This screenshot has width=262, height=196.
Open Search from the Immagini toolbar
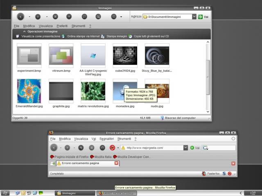(x=84, y=16)
